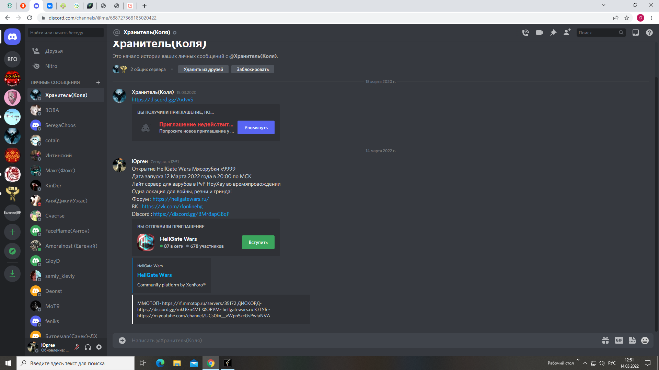This screenshot has width=659, height=370.
Task: Start a video call
Action: coord(540,33)
